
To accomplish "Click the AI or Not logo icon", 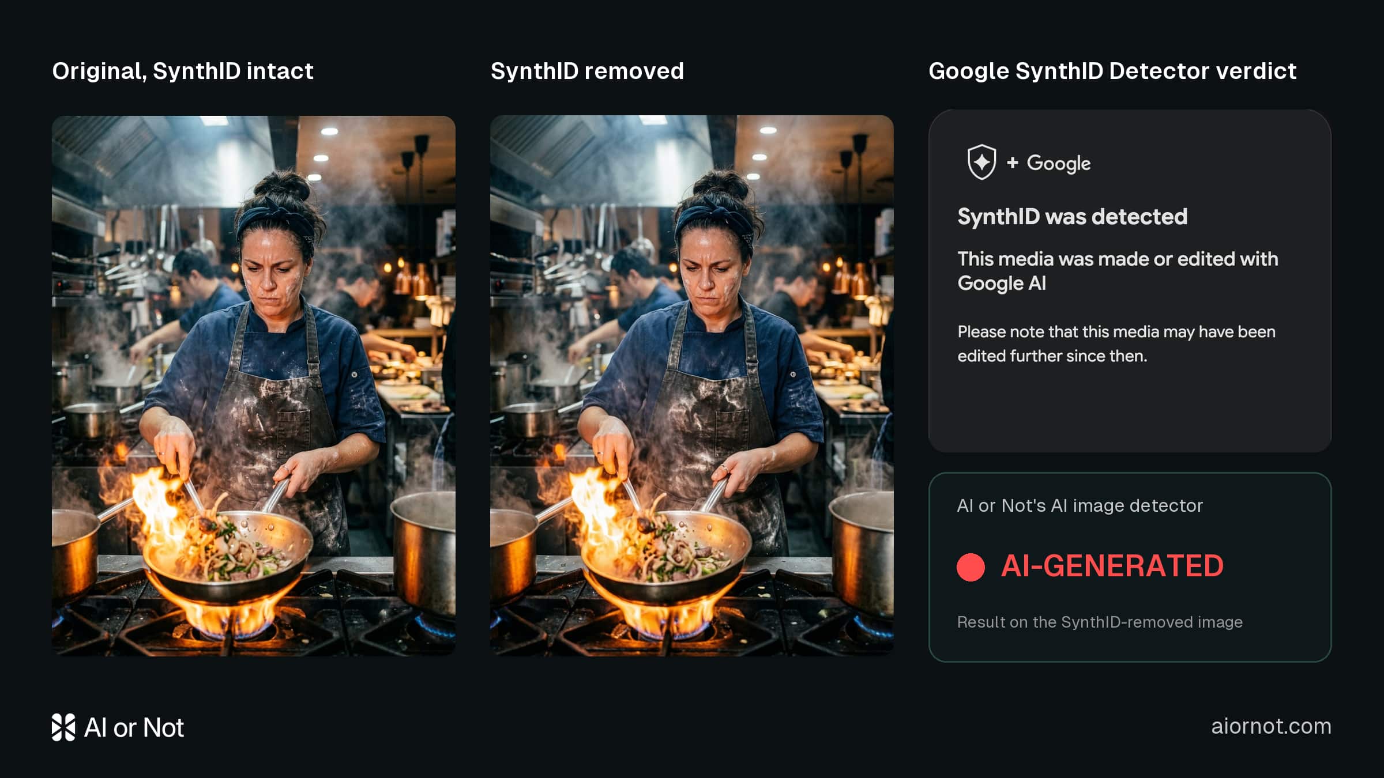I will 63,727.
